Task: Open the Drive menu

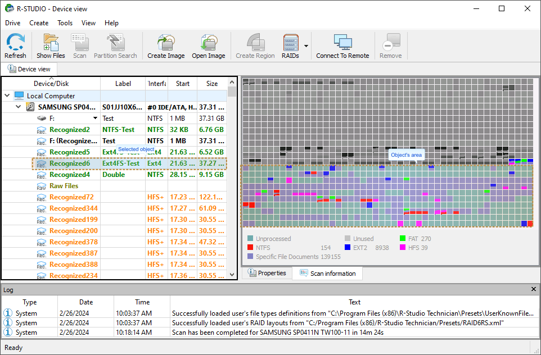Action: [13, 23]
